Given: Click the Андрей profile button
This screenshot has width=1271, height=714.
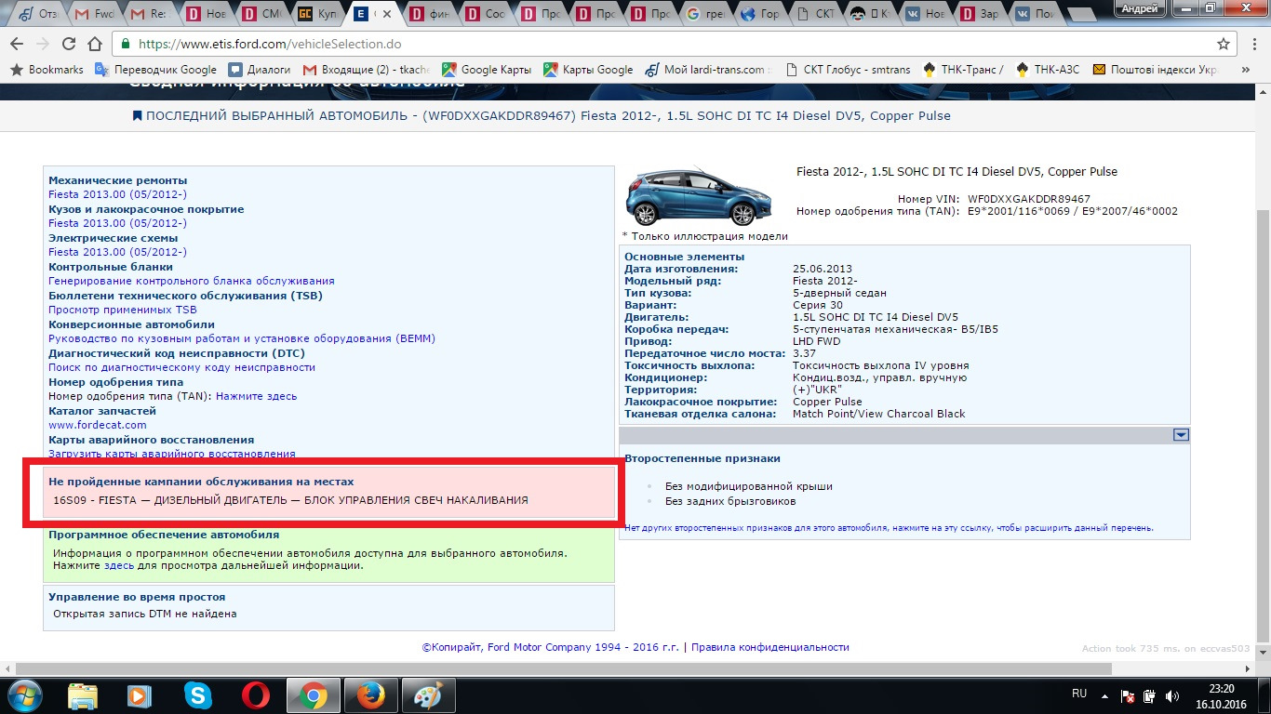Looking at the screenshot, I should click(x=1139, y=7).
